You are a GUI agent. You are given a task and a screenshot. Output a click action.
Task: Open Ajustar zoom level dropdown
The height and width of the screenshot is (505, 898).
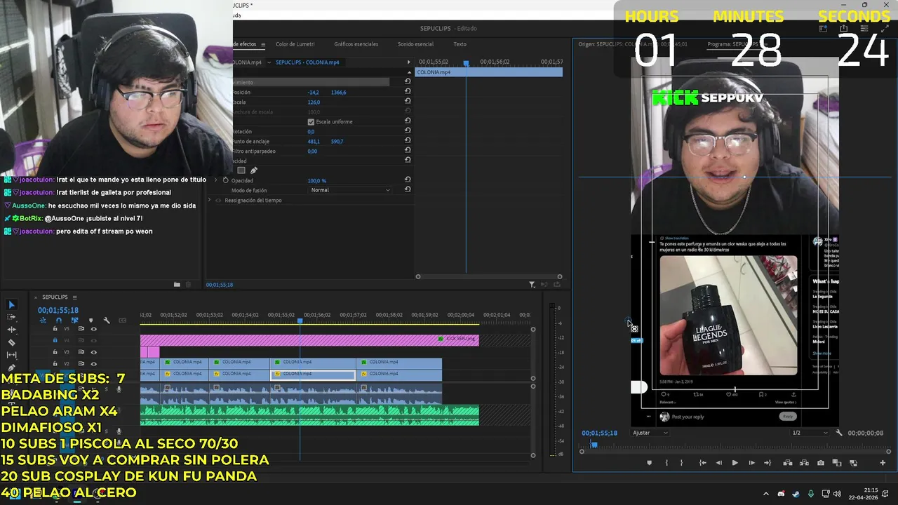pos(650,433)
